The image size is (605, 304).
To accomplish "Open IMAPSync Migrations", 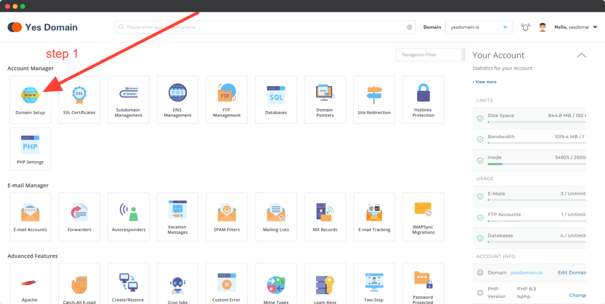I will click(423, 217).
